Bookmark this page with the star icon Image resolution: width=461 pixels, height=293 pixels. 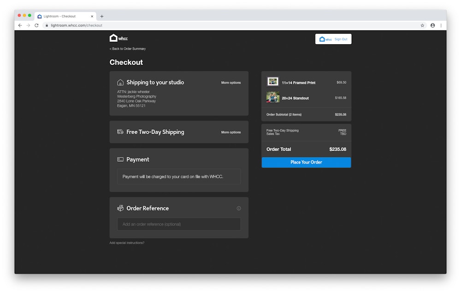pyautogui.click(x=422, y=25)
